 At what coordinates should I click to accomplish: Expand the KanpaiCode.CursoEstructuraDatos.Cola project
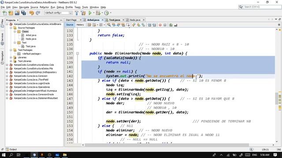coord(7,65)
